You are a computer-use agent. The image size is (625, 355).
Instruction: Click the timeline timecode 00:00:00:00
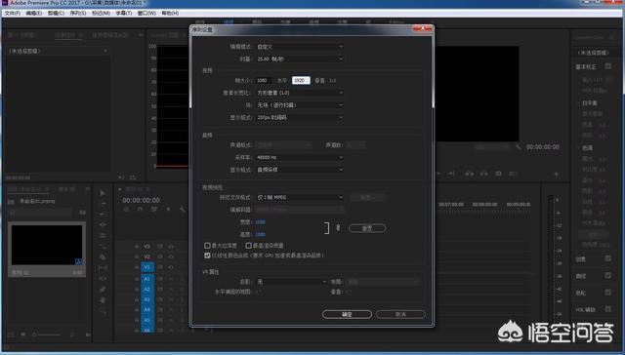click(x=141, y=200)
